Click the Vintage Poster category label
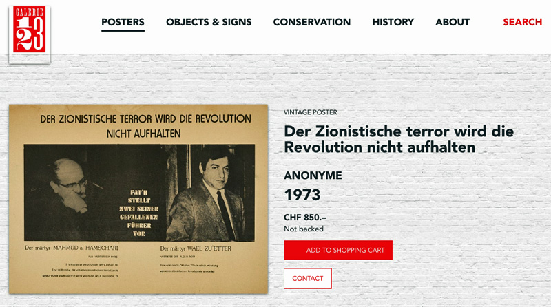This screenshot has height=307, width=551. 311,112
